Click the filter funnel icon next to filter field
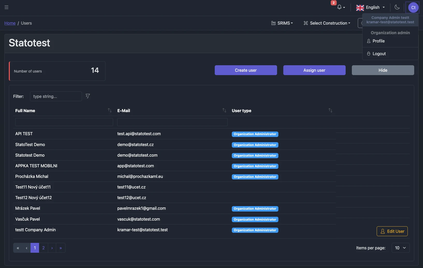Image resolution: width=423 pixels, height=268 pixels. (x=88, y=96)
